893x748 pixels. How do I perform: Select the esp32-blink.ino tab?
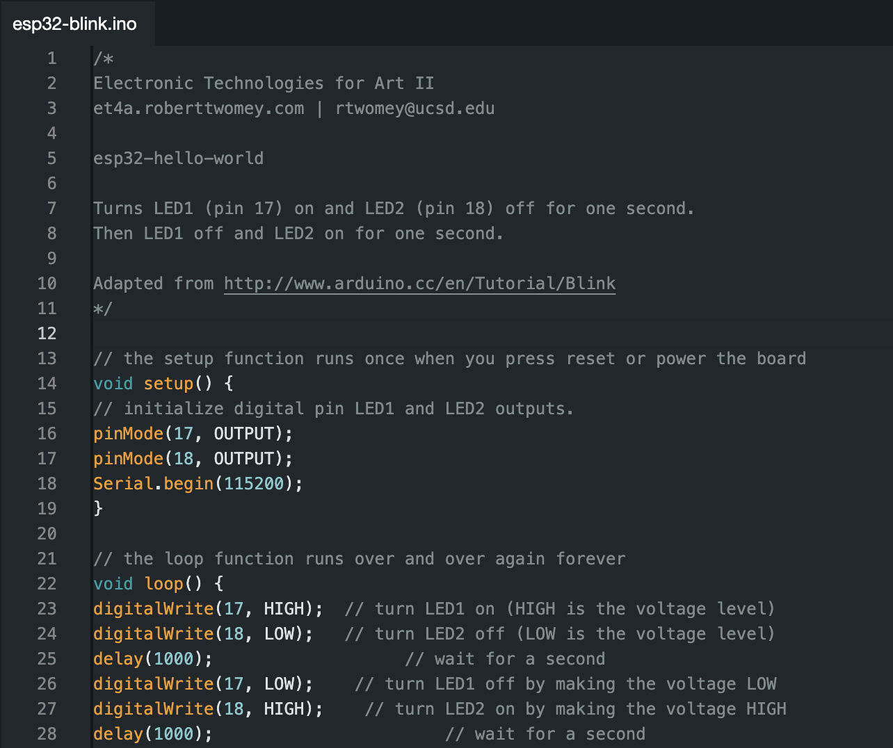click(x=75, y=24)
